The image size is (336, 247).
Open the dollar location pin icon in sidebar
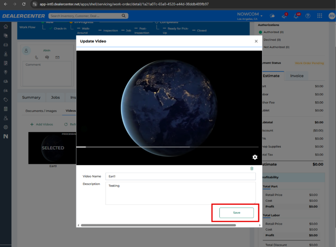6,72
